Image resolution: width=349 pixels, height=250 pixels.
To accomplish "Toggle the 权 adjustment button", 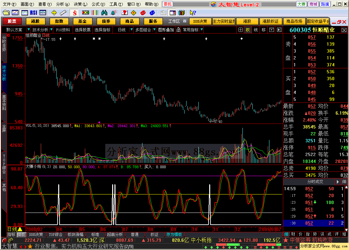I will tap(248, 30).
